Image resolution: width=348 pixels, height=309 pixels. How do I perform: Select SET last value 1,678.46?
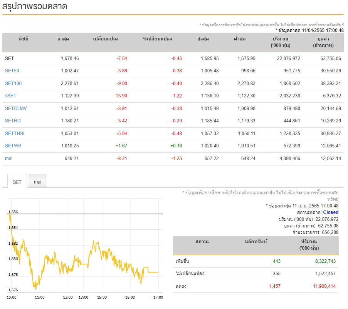(70, 58)
